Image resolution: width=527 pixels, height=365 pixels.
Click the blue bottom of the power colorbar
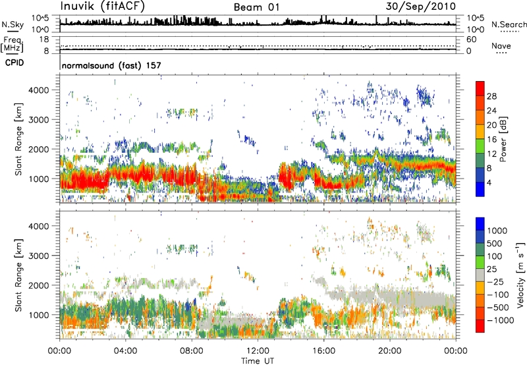[x=480, y=190]
